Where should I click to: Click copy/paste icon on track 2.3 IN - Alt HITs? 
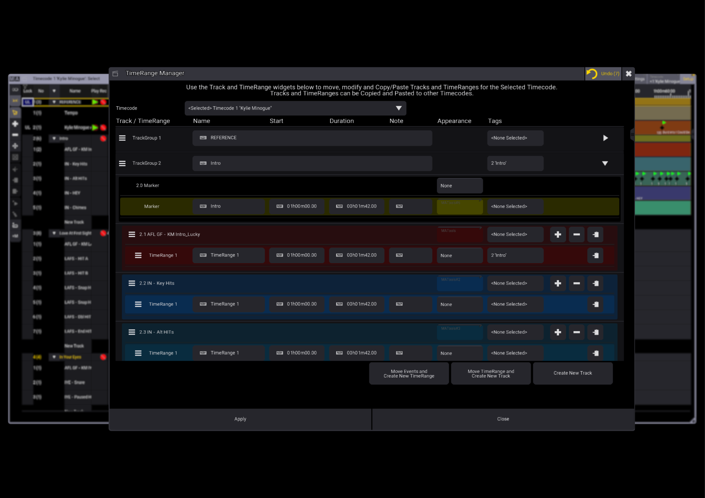pyautogui.click(x=596, y=332)
